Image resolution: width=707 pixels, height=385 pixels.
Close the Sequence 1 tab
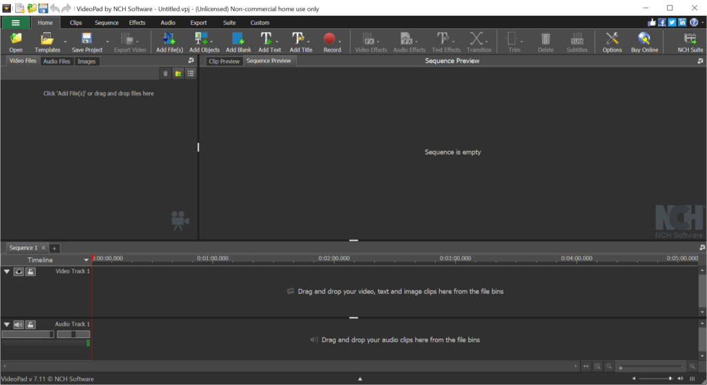pos(43,248)
